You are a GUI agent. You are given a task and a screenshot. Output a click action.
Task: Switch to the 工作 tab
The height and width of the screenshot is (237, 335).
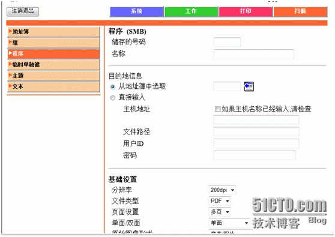tap(192, 11)
